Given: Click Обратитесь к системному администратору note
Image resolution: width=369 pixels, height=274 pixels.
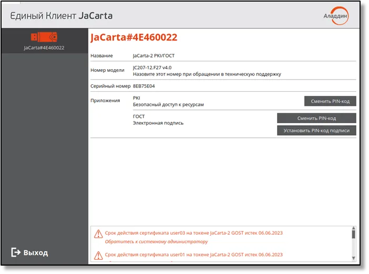Looking at the screenshot, I should click(156, 242).
